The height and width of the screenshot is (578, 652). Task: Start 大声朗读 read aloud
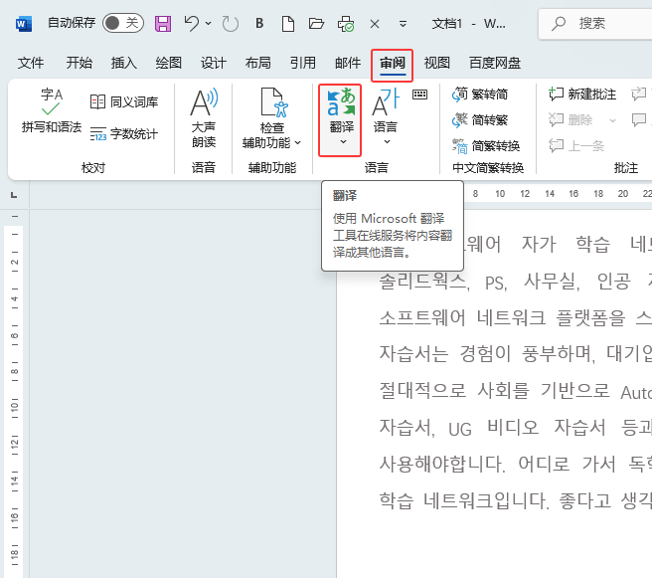tap(204, 118)
